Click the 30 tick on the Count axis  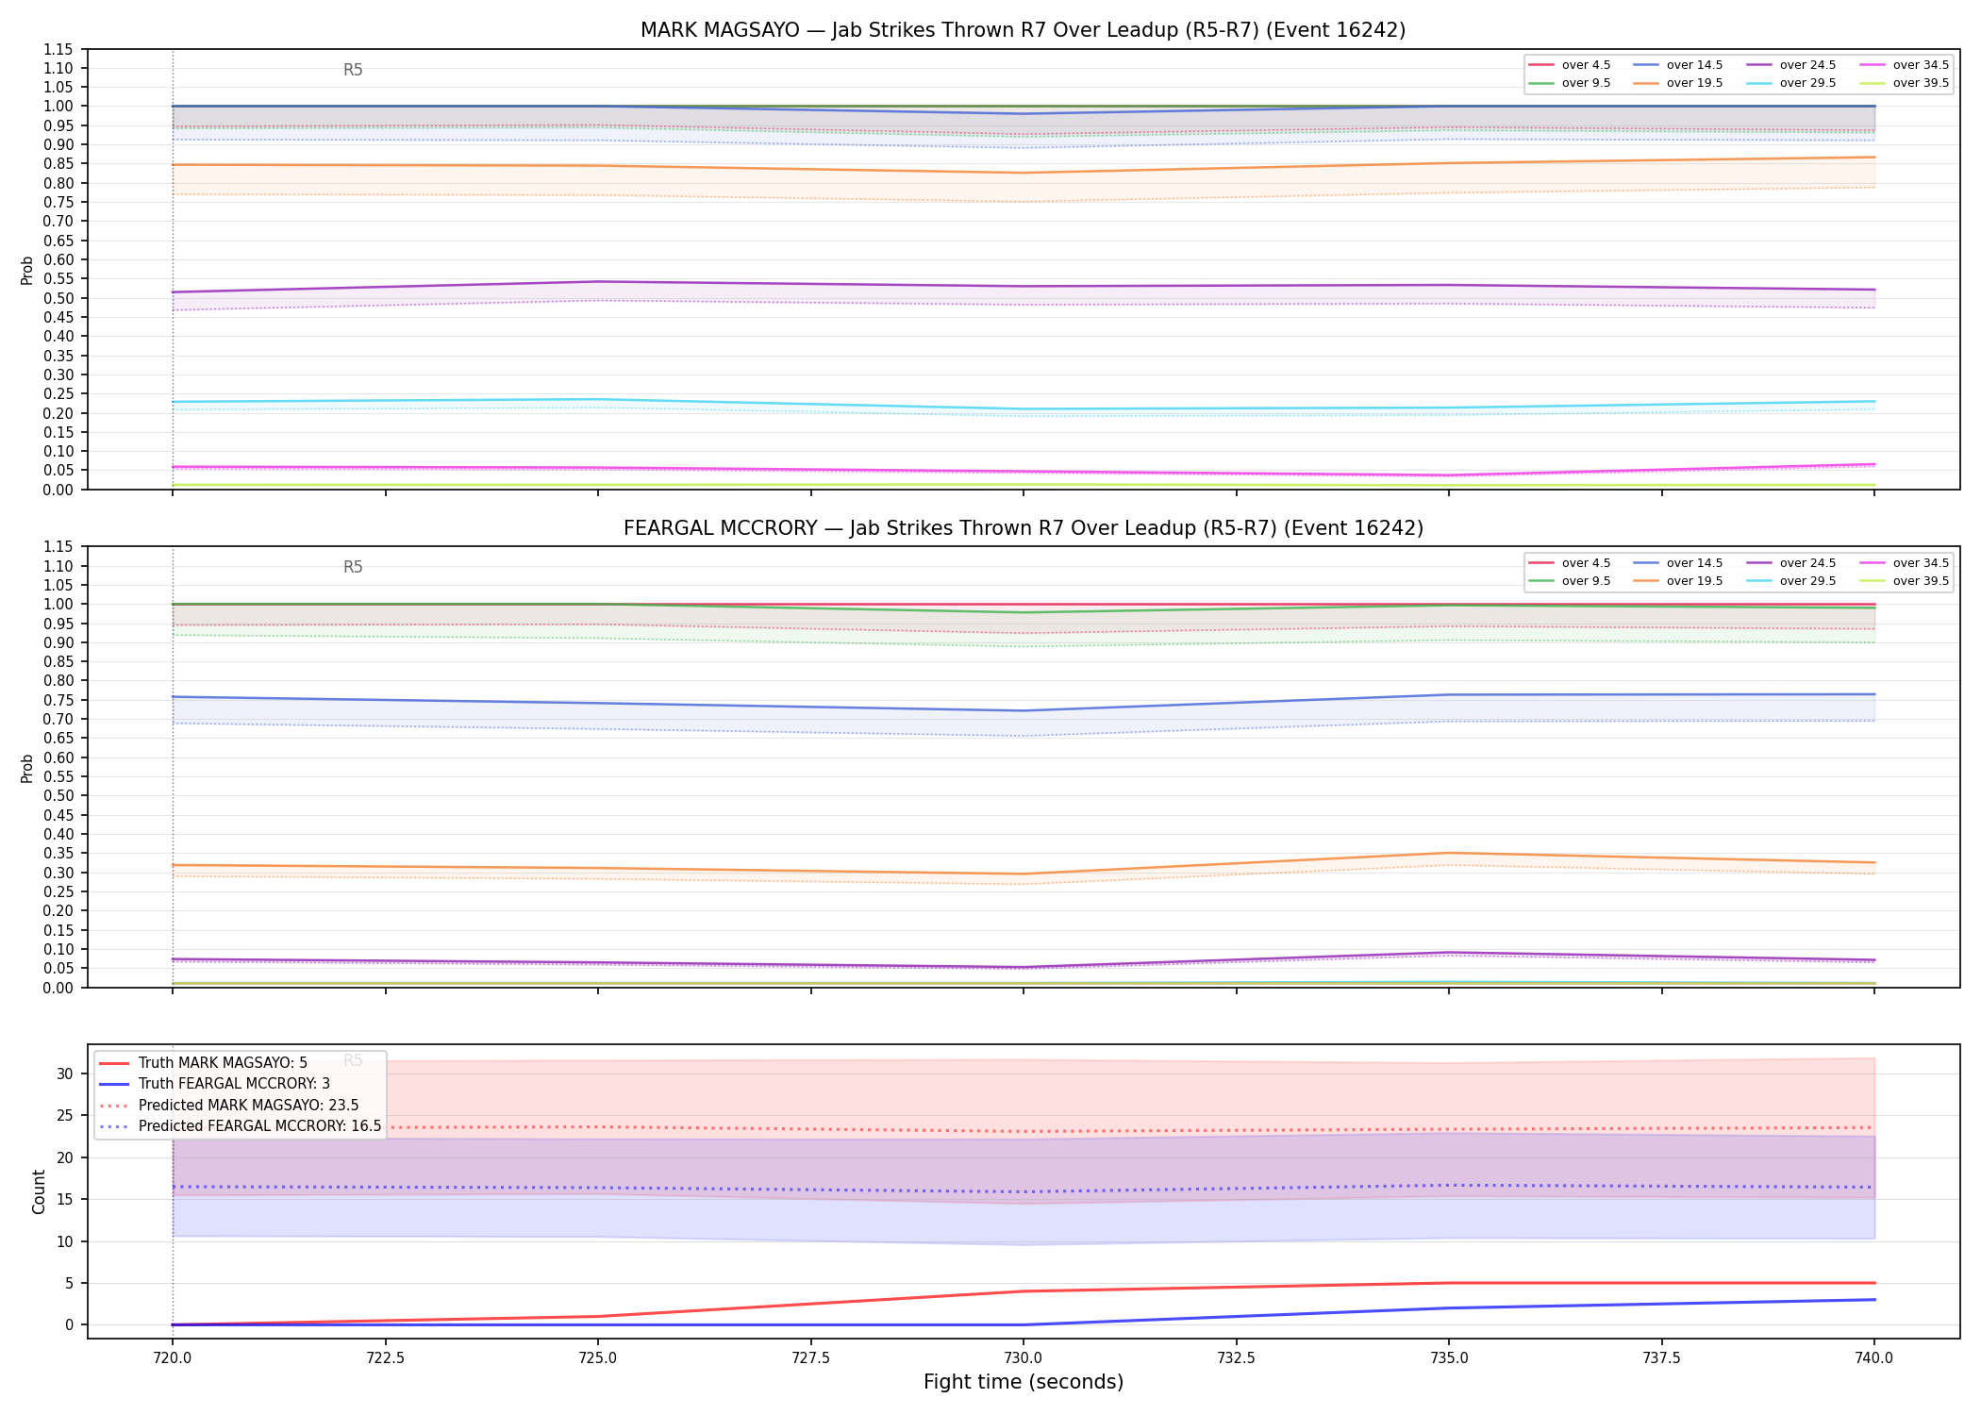point(65,1074)
